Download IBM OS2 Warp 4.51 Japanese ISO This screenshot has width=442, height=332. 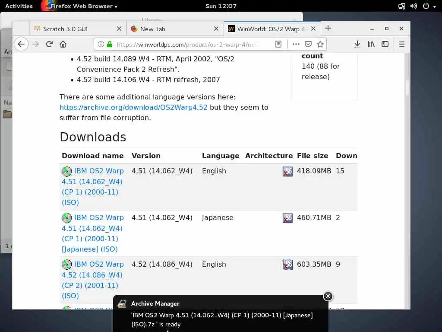pyautogui.click(x=93, y=233)
